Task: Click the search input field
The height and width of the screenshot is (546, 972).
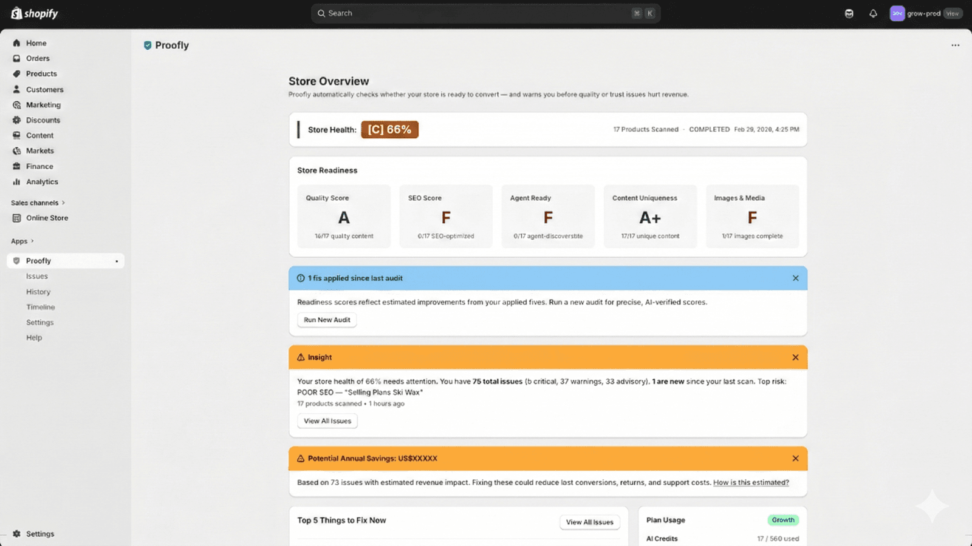Action: (485, 13)
